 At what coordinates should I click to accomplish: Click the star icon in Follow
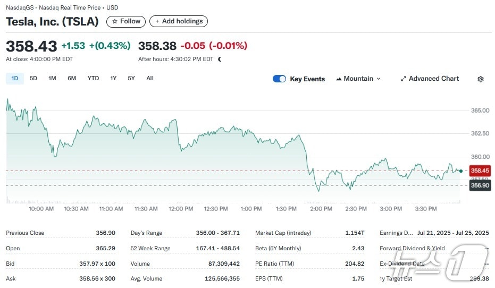114,21
